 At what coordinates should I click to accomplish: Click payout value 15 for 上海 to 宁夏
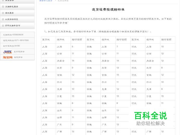pyautogui.click(x=73, y=96)
